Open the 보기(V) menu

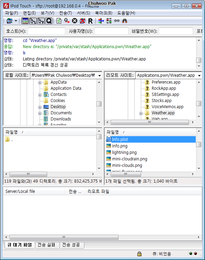[x=47, y=13]
